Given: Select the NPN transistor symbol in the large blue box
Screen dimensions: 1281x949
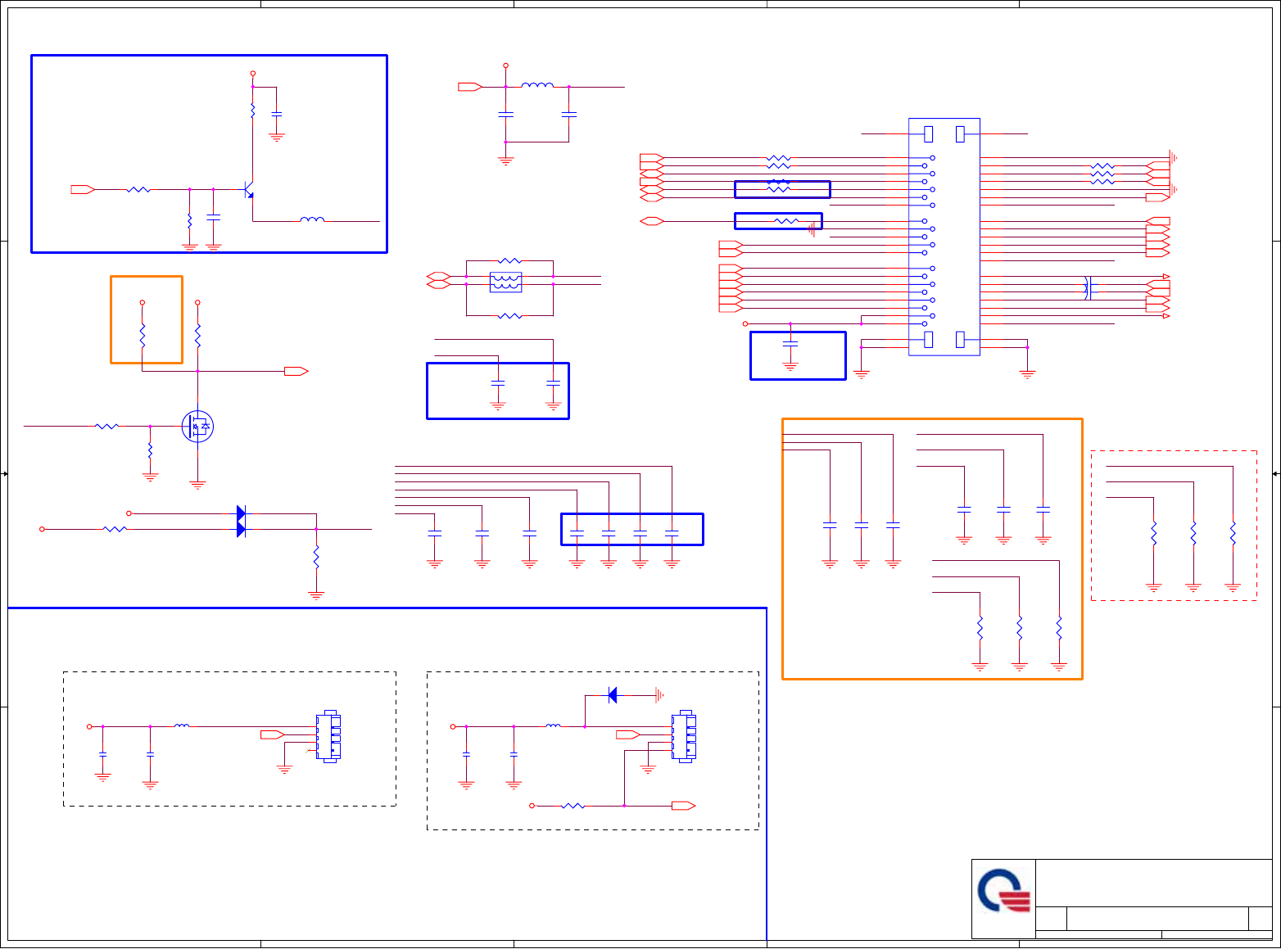Looking at the screenshot, I should pyautogui.click(x=249, y=189).
